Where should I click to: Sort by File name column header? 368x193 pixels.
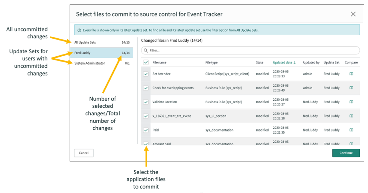point(160,63)
